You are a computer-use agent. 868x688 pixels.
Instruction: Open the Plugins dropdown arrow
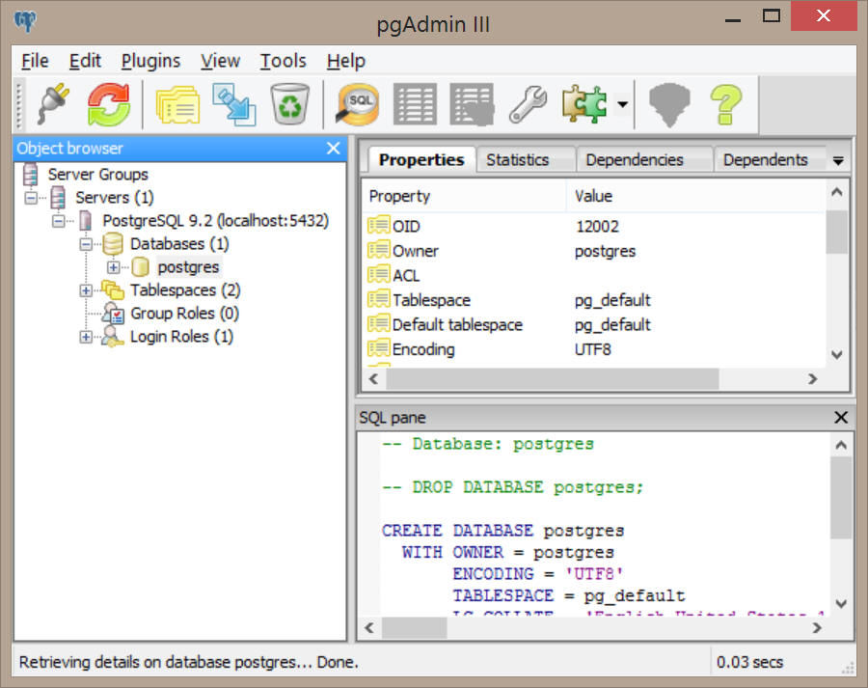tap(623, 104)
